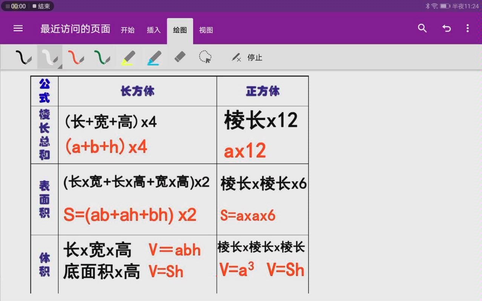
Task: Tap 结束 to end screen recording
Action: [41, 6]
